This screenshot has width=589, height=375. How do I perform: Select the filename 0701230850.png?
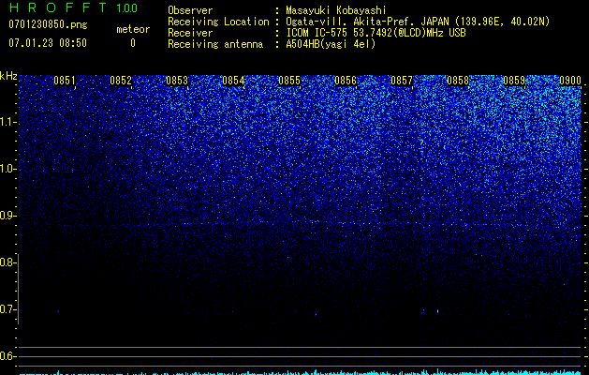pyautogui.click(x=48, y=24)
